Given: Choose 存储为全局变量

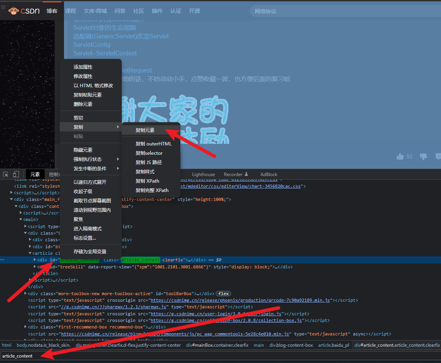Looking at the screenshot, I should [91, 252].
